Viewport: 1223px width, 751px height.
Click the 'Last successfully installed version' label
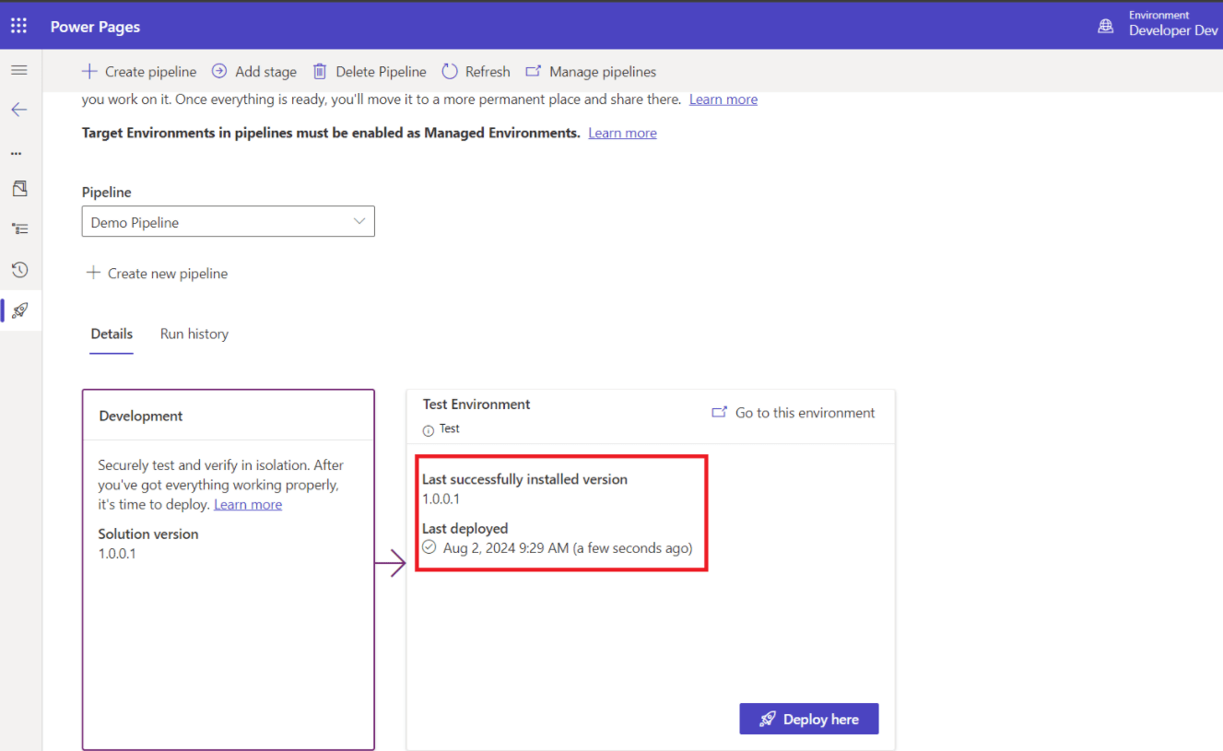pos(524,479)
